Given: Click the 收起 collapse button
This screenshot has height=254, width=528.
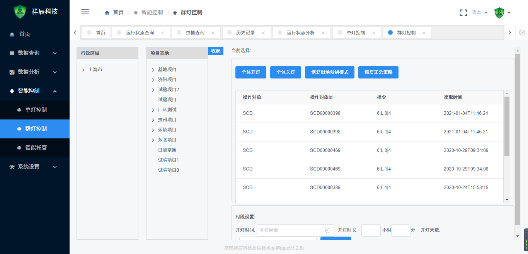Looking at the screenshot, I should click(x=216, y=51).
